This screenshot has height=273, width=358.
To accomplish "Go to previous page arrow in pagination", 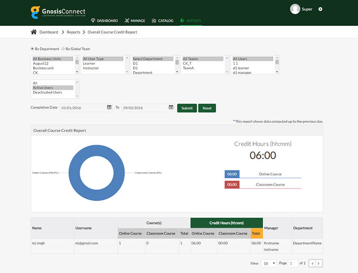I will point(312,263).
